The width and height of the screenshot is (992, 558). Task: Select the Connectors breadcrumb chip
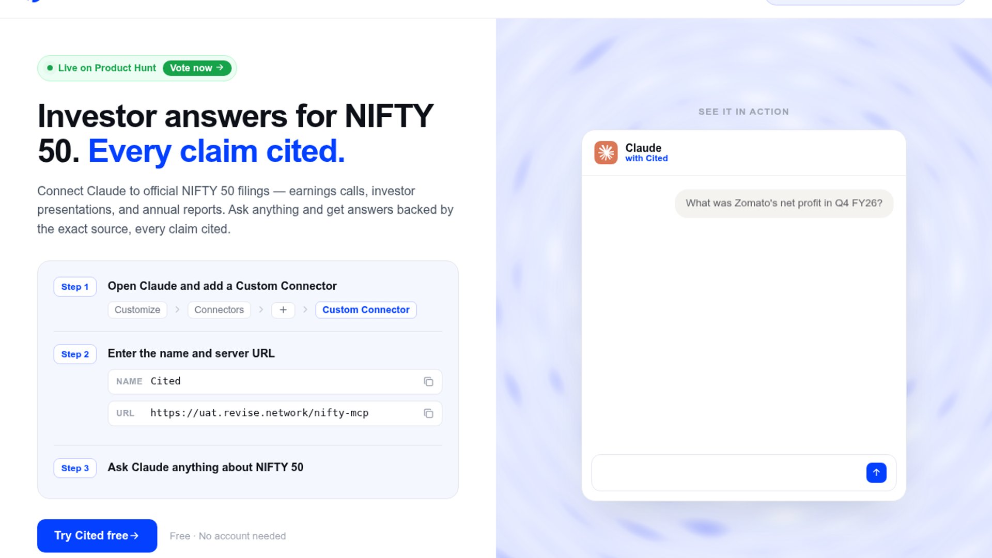[219, 310]
